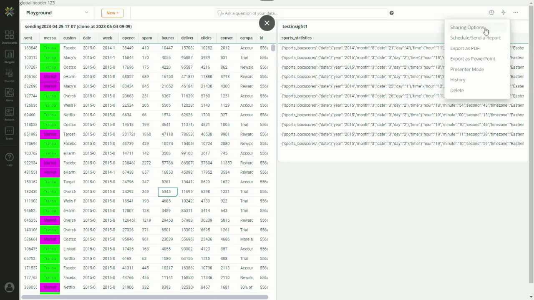
Task: Open Help from the sidebar
Action: point(9,159)
